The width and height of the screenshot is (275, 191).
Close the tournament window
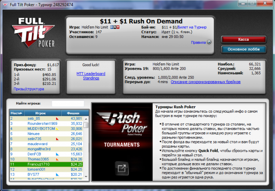[x=265, y=3]
